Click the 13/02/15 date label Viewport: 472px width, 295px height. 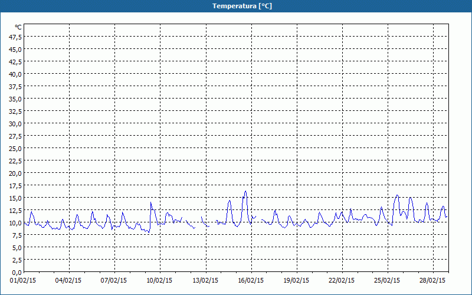tap(205, 281)
